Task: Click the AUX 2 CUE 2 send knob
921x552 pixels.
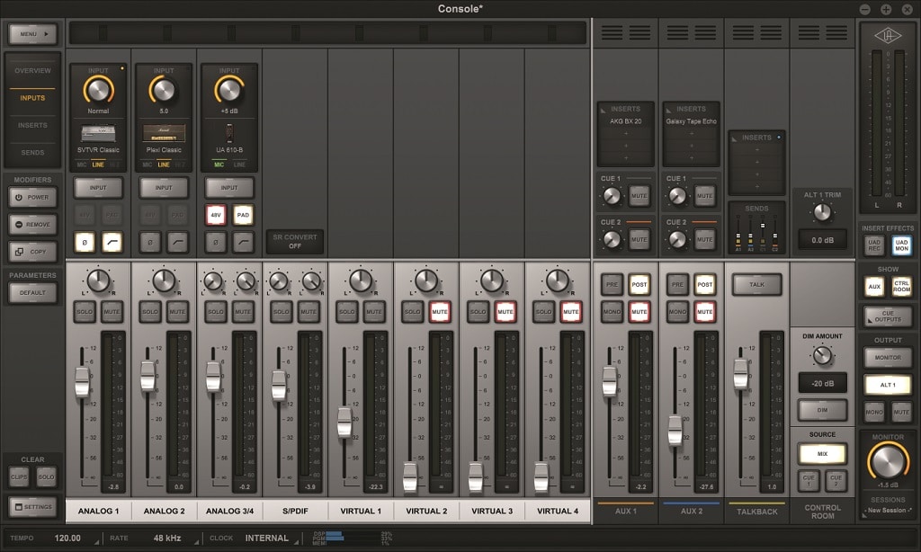Action: pos(677,239)
